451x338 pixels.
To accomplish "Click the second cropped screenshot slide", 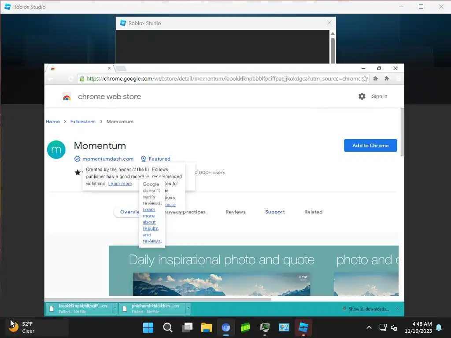I will [366, 271].
